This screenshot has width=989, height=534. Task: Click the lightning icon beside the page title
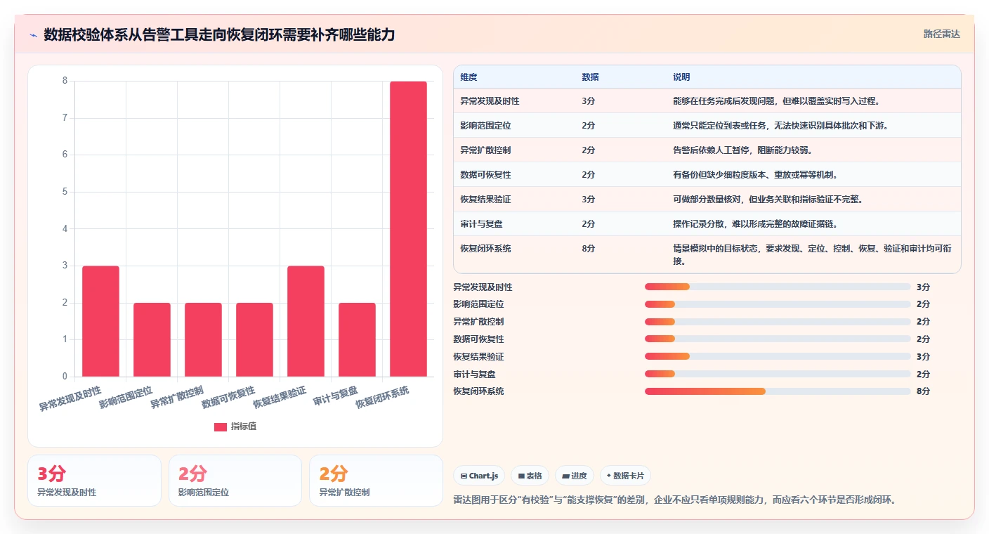34,35
